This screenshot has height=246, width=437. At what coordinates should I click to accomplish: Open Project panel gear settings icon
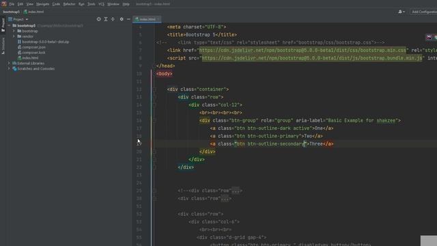tap(122, 19)
